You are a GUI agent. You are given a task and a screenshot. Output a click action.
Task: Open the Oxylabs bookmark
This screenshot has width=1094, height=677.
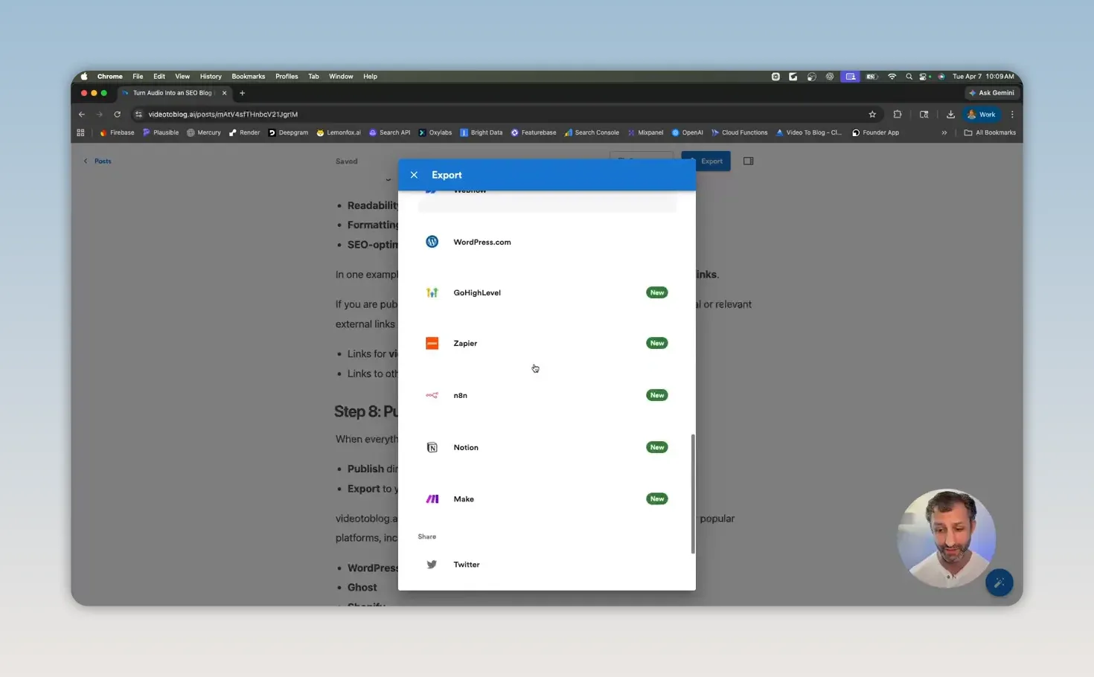(x=435, y=132)
